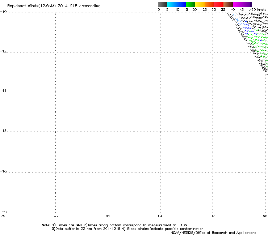268x235 pixels.
Task: Click the Rapidscat Winds title text
Action: tap(54, 6)
